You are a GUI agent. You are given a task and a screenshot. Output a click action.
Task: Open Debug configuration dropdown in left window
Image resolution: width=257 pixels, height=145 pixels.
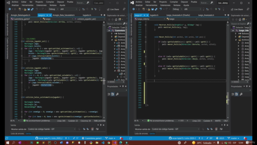pyautogui.click(x=53, y=9)
